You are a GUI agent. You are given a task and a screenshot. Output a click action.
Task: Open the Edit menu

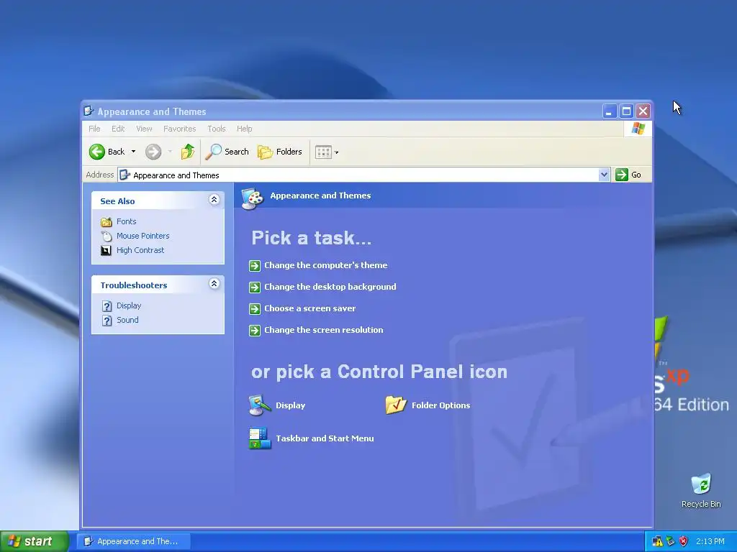pos(118,129)
